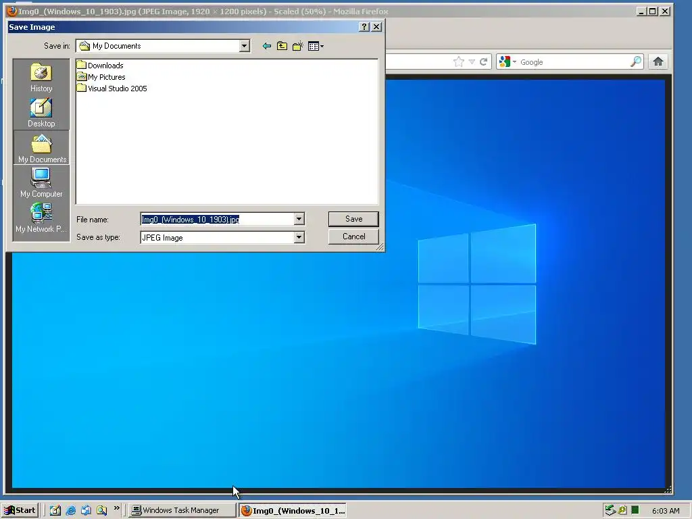Reload the page in Firefox

click(484, 61)
